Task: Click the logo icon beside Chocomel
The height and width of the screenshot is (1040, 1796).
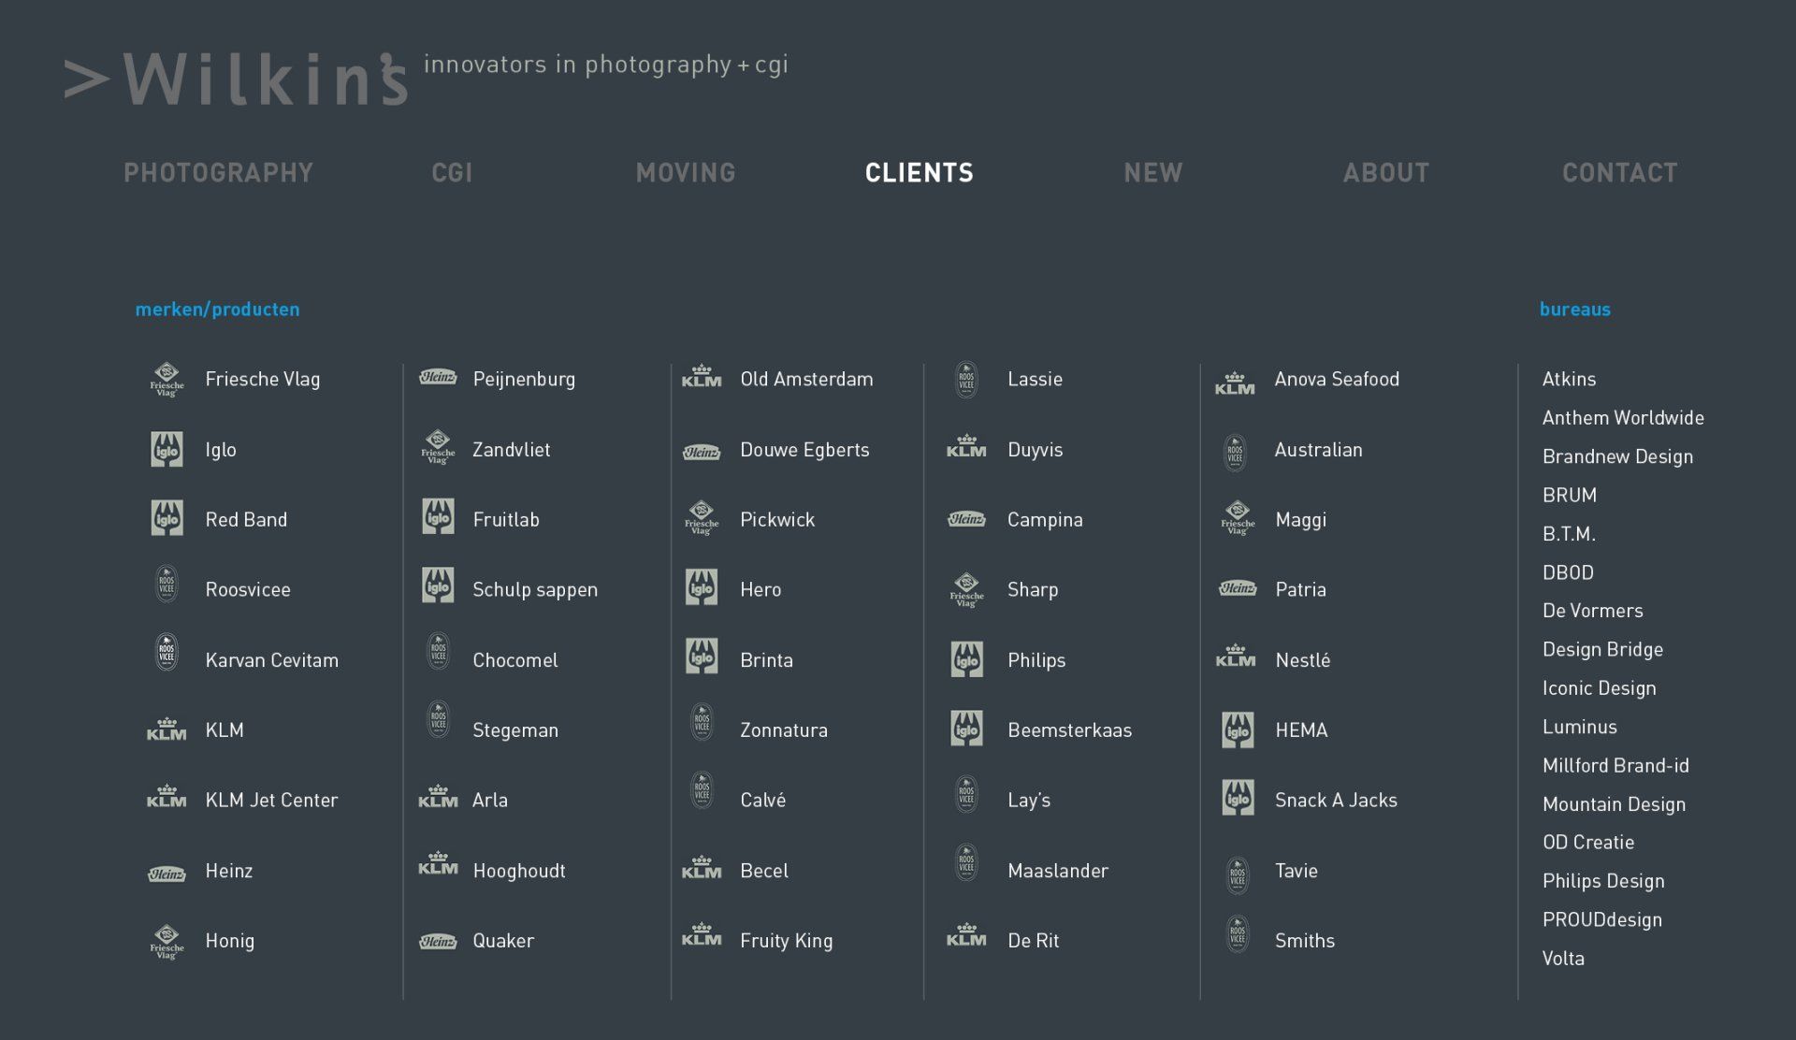Action: (438, 652)
